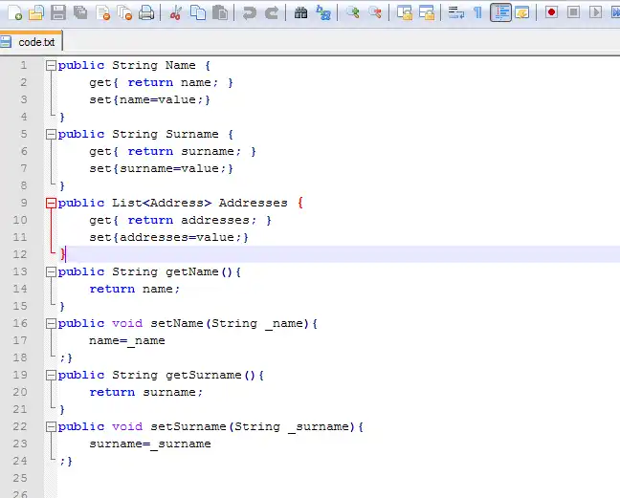This screenshot has width=620, height=498.
Task: Click "surname=_surname" on line 23
Action: point(150,444)
